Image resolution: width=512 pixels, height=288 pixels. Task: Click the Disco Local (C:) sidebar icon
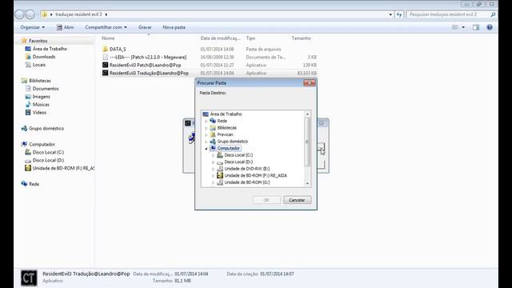tap(28, 152)
